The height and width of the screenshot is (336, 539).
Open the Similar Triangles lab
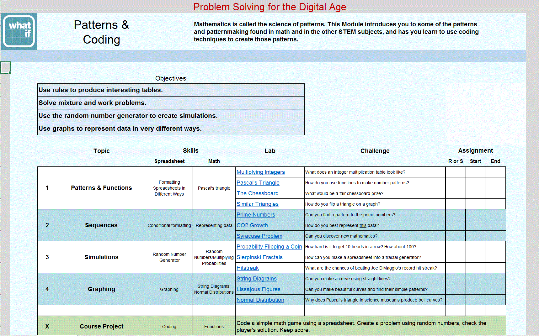[x=257, y=204]
